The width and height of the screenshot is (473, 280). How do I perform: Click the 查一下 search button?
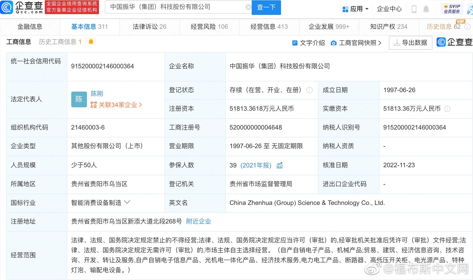pyautogui.click(x=266, y=7)
